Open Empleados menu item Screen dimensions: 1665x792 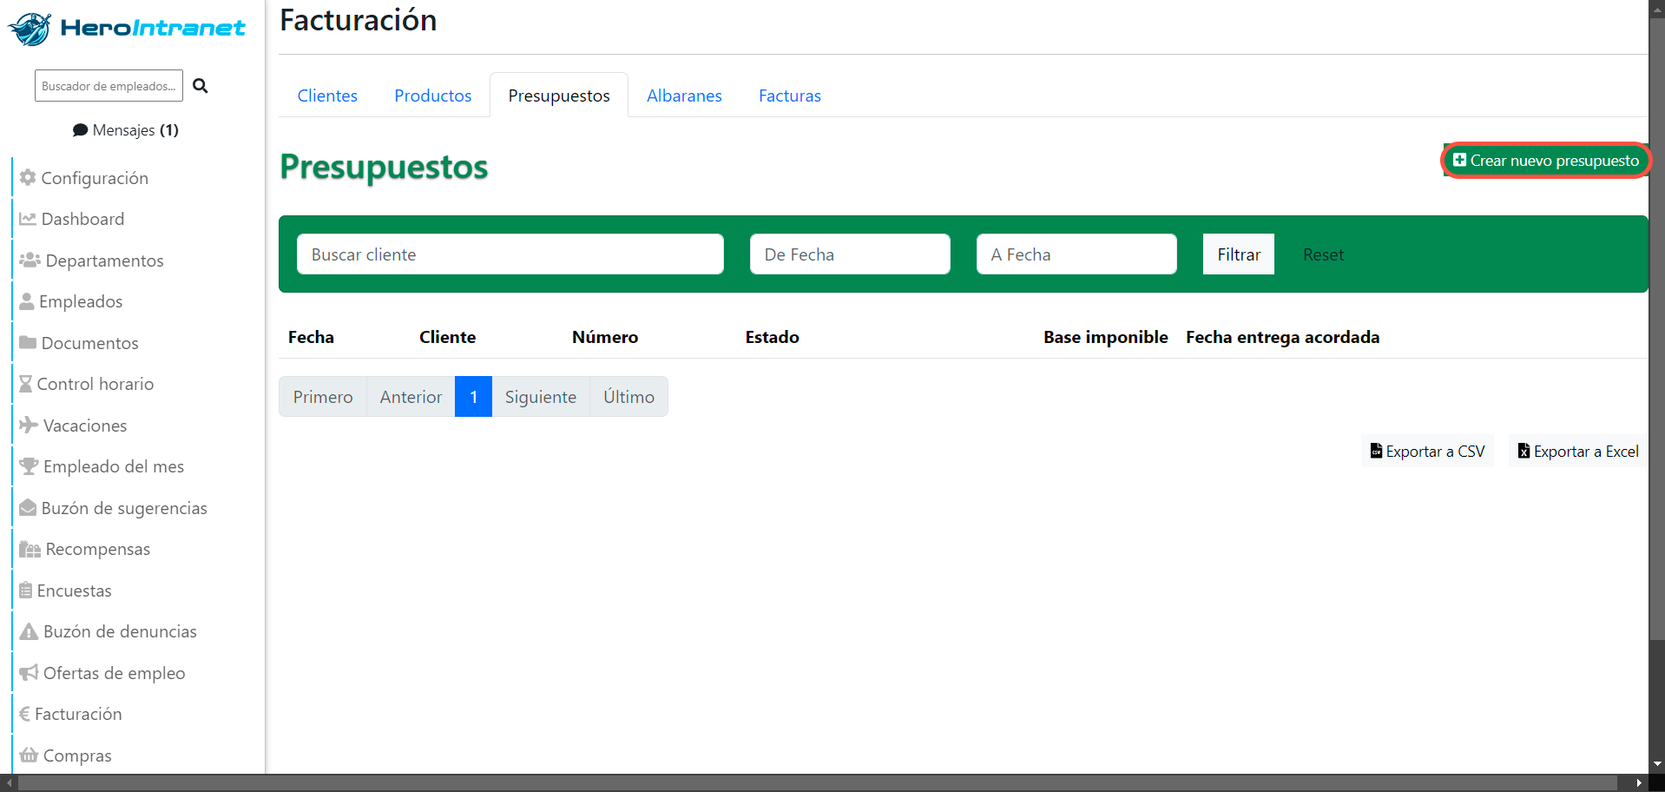click(x=81, y=301)
